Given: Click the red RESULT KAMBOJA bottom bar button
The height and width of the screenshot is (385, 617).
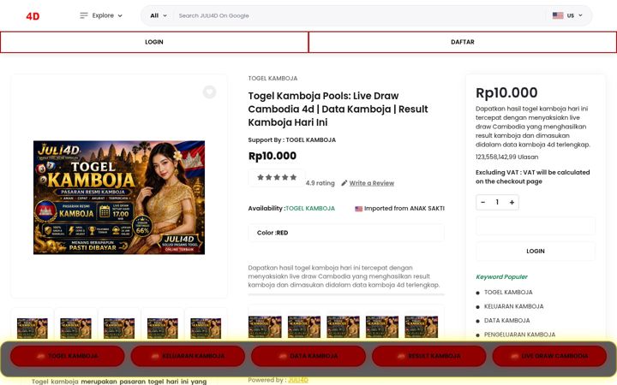Looking at the screenshot, I should point(429,356).
